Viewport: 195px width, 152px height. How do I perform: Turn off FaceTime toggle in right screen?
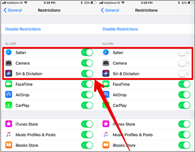[184, 84]
